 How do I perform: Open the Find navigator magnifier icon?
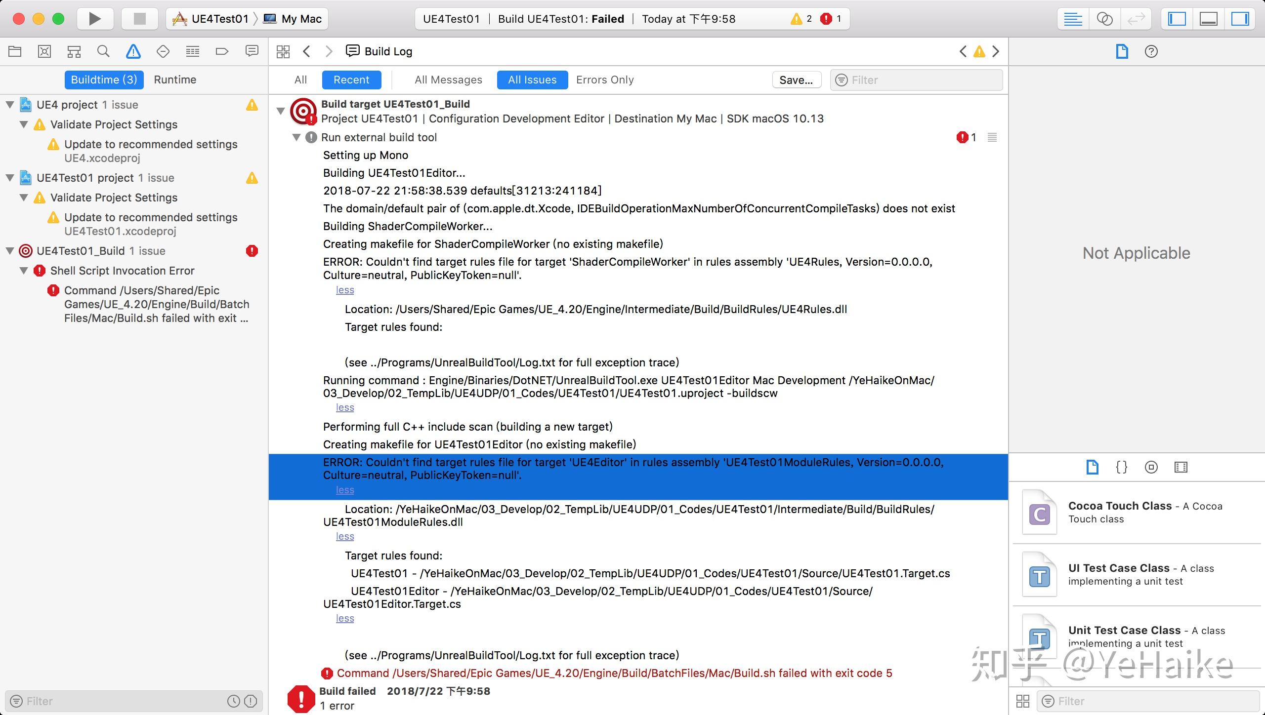pyautogui.click(x=103, y=51)
